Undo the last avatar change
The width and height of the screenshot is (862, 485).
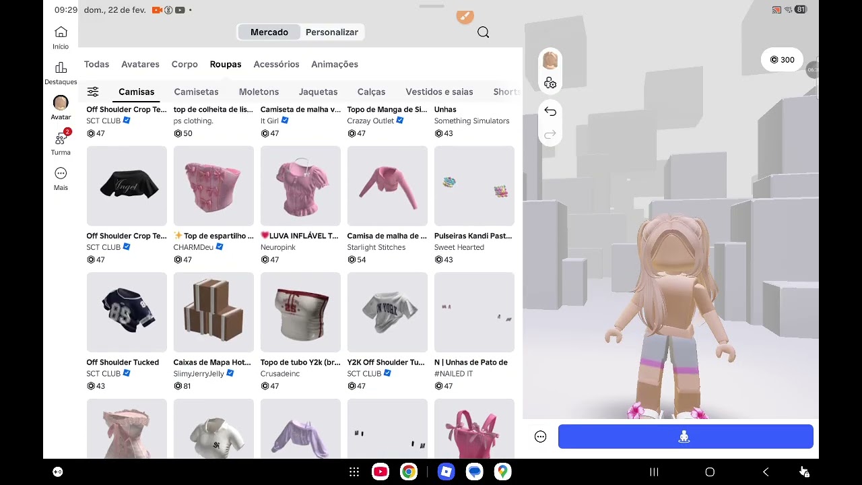click(x=550, y=111)
